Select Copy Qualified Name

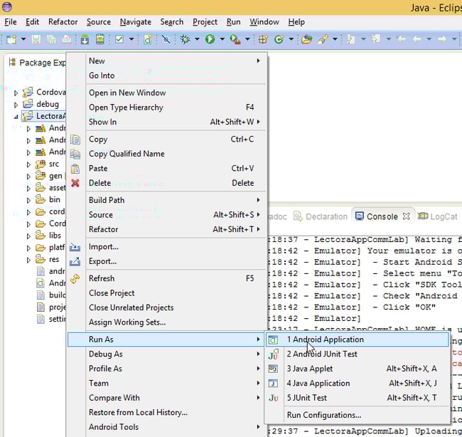pos(176,154)
